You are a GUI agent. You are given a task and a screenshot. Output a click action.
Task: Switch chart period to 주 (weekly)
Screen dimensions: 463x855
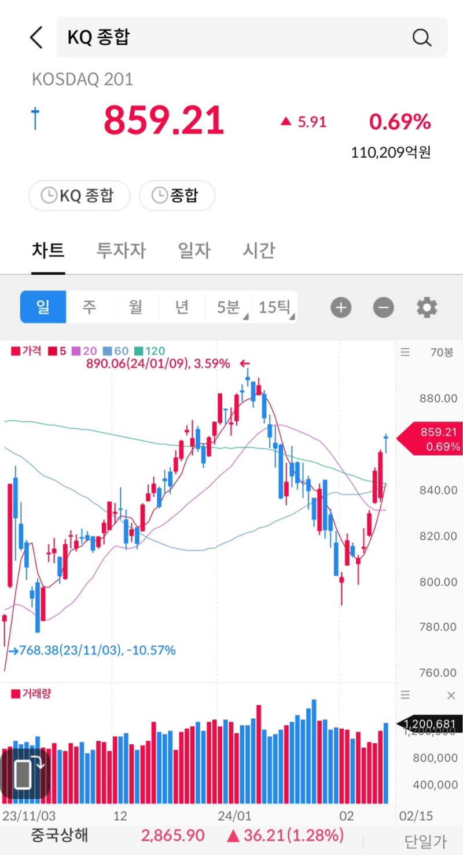[x=89, y=307]
